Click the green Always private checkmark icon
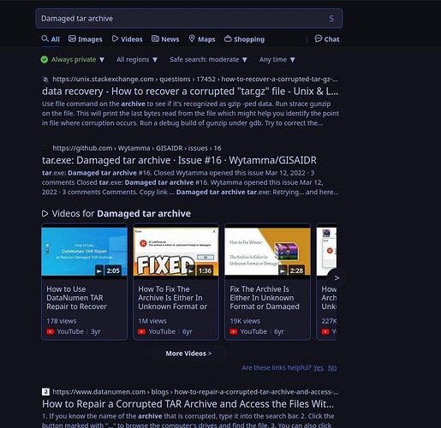This screenshot has height=428, width=441. (x=45, y=60)
